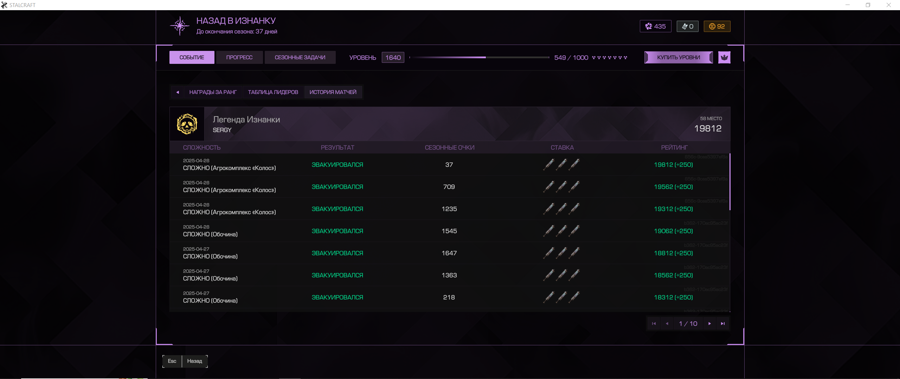
Task: Click rating 19312 (+250)
Action: click(673, 209)
